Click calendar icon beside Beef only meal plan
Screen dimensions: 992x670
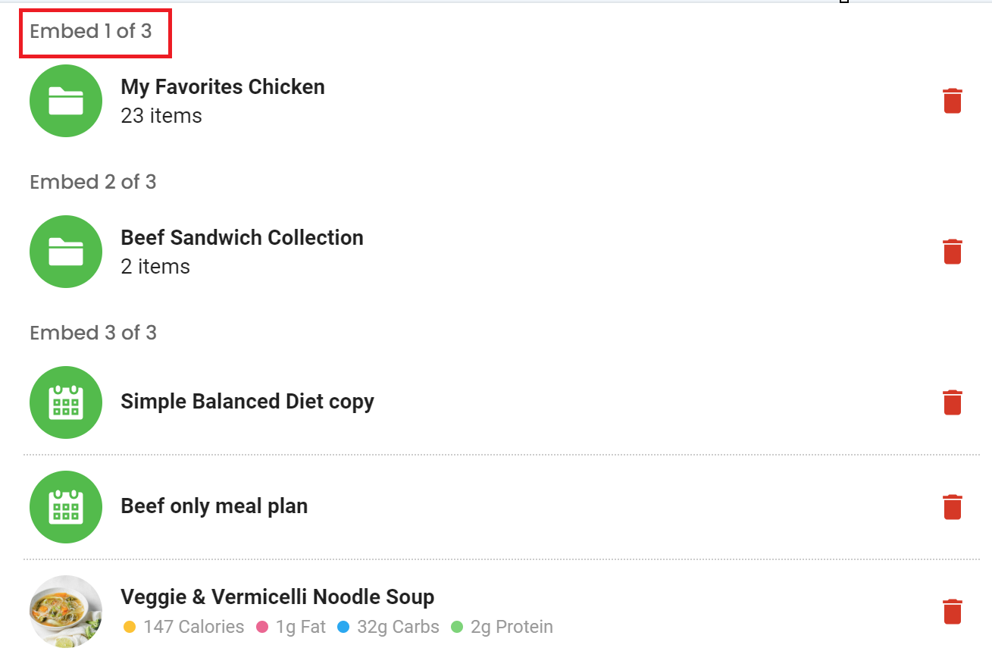66,507
